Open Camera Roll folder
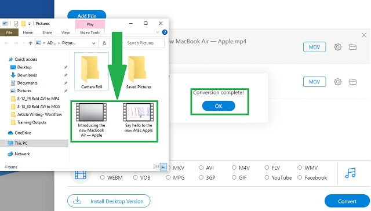The width and height of the screenshot is (371, 211). coord(92,71)
